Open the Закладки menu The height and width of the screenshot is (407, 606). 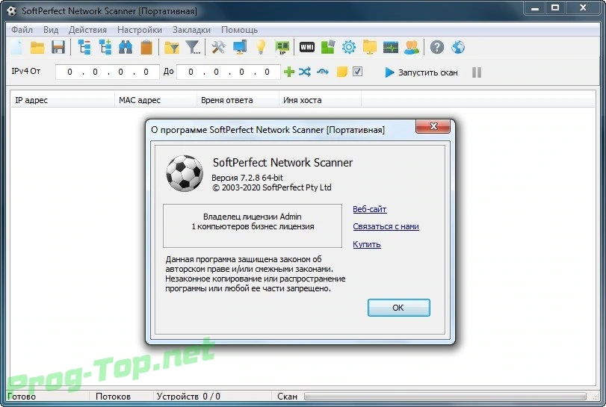[191, 30]
